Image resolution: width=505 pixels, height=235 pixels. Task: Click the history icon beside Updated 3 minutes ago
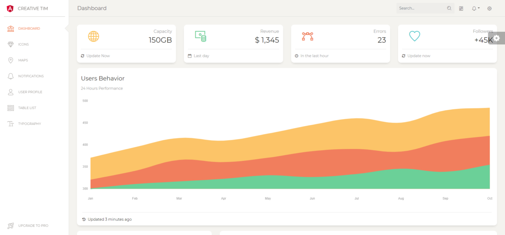[x=84, y=220]
